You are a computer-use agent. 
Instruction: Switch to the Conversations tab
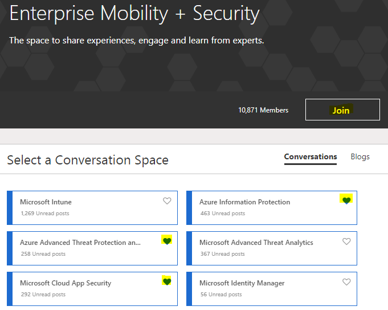[311, 157]
